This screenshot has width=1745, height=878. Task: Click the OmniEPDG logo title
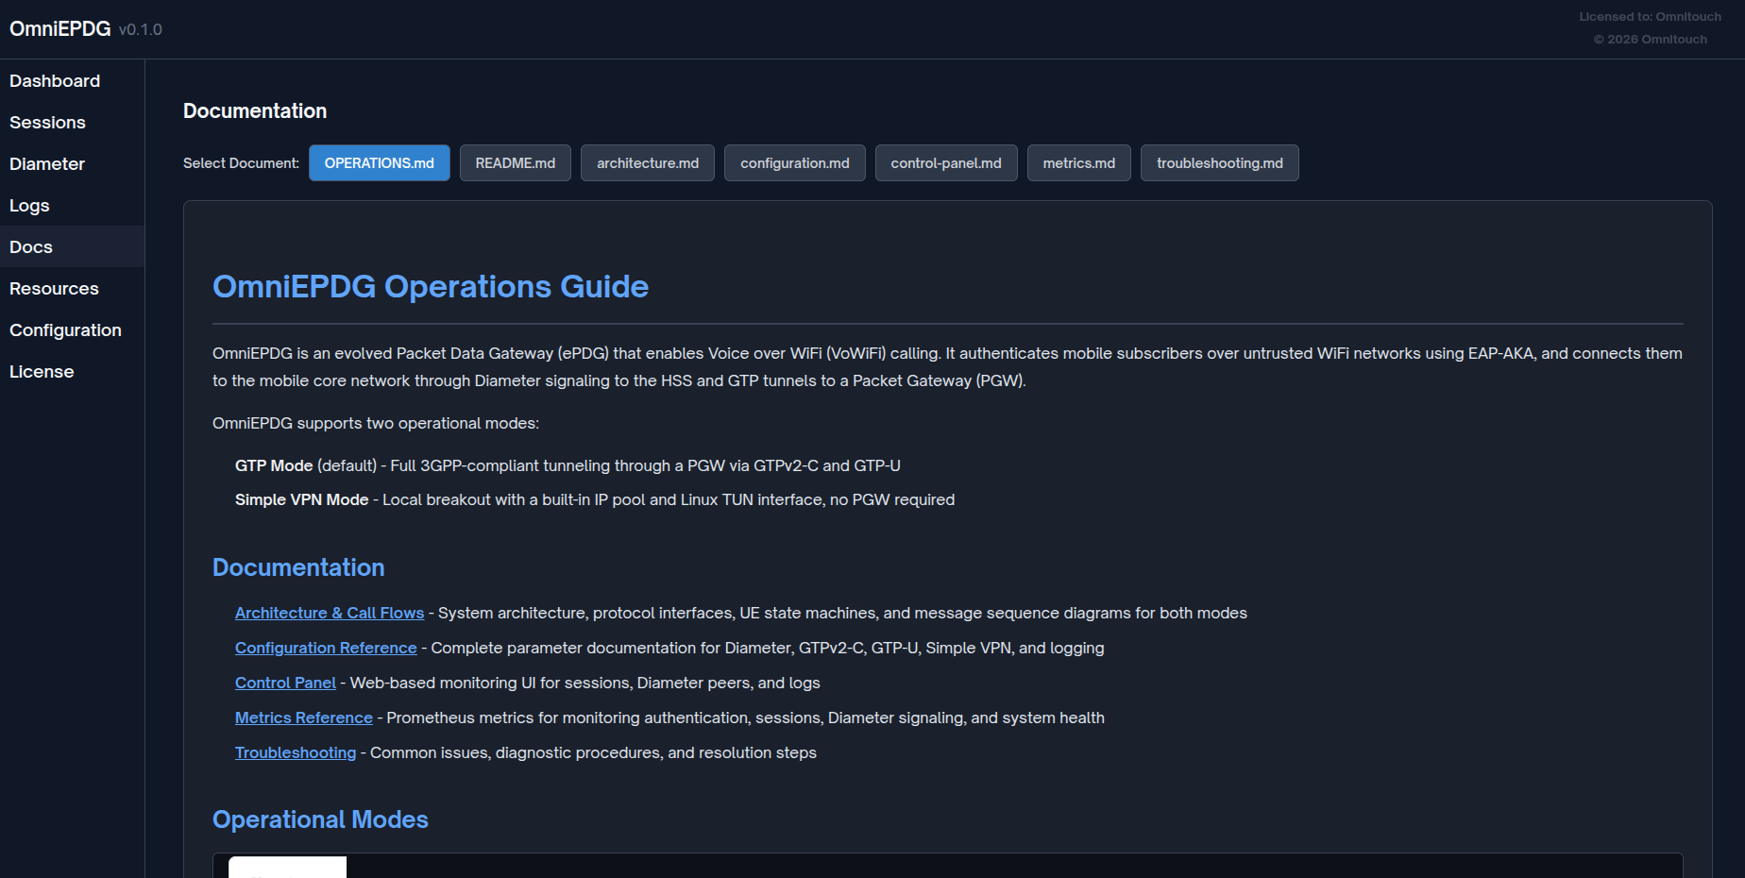pyautogui.click(x=60, y=29)
